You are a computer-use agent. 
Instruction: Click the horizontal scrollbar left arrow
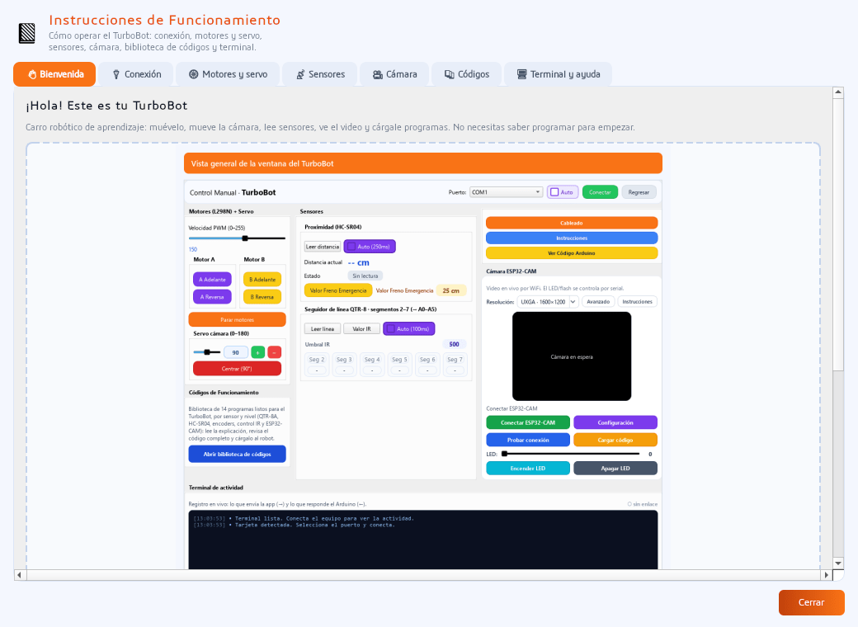click(20, 575)
